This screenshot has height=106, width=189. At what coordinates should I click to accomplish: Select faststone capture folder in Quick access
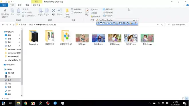tap(13, 49)
